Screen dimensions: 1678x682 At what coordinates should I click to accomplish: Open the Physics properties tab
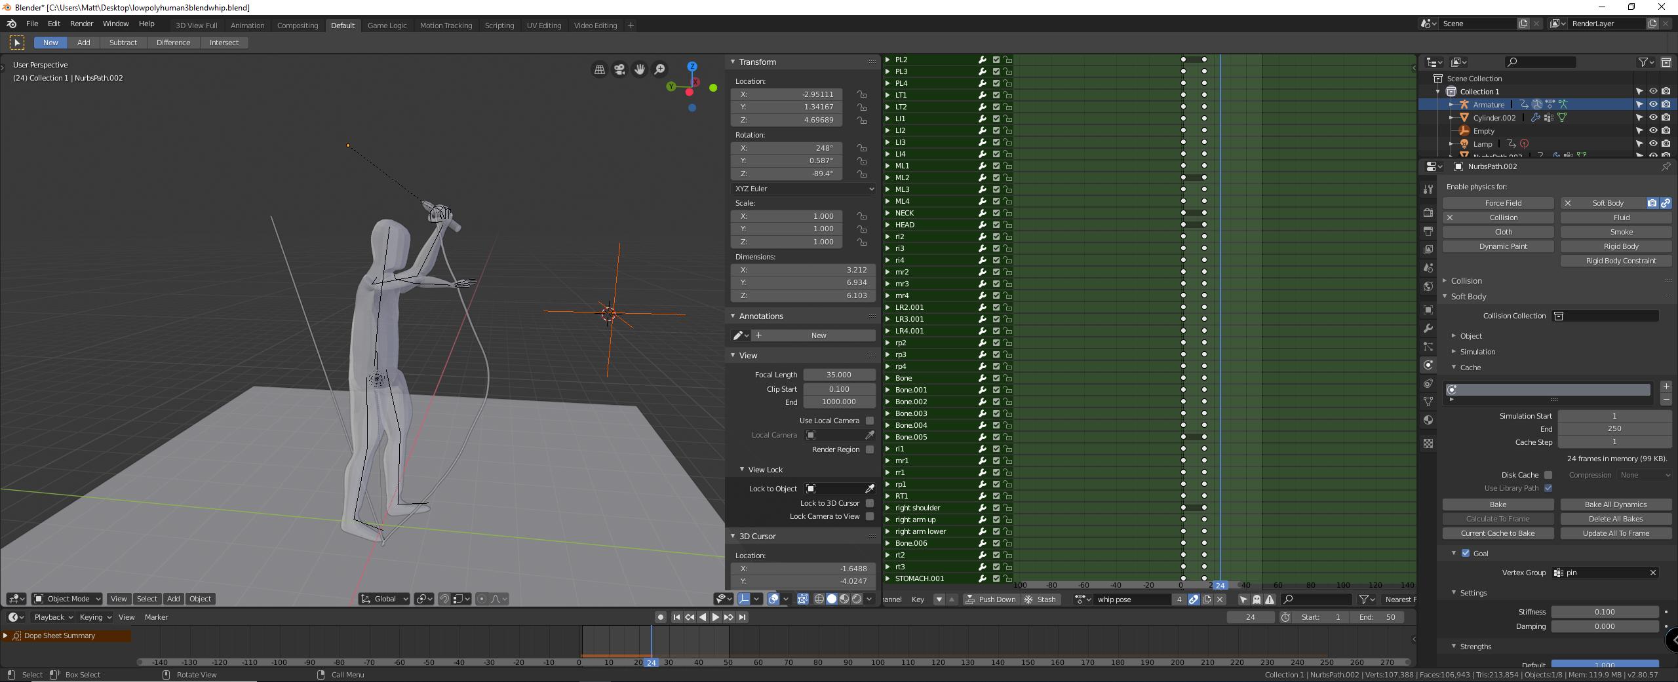click(1428, 365)
